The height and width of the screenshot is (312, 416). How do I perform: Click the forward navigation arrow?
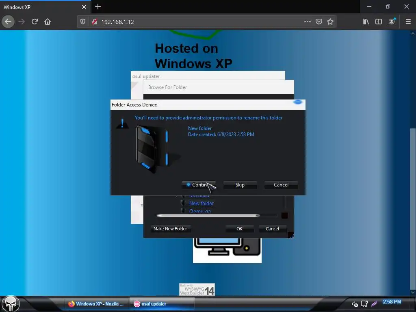click(x=22, y=22)
